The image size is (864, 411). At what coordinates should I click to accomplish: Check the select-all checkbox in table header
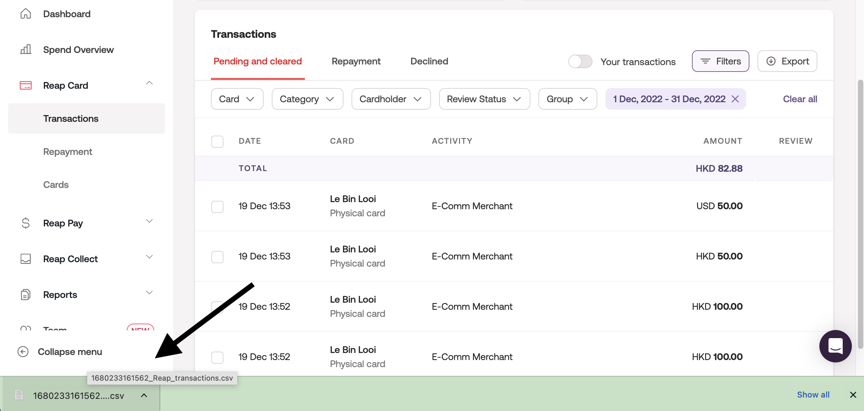pyautogui.click(x=217, y=141)
